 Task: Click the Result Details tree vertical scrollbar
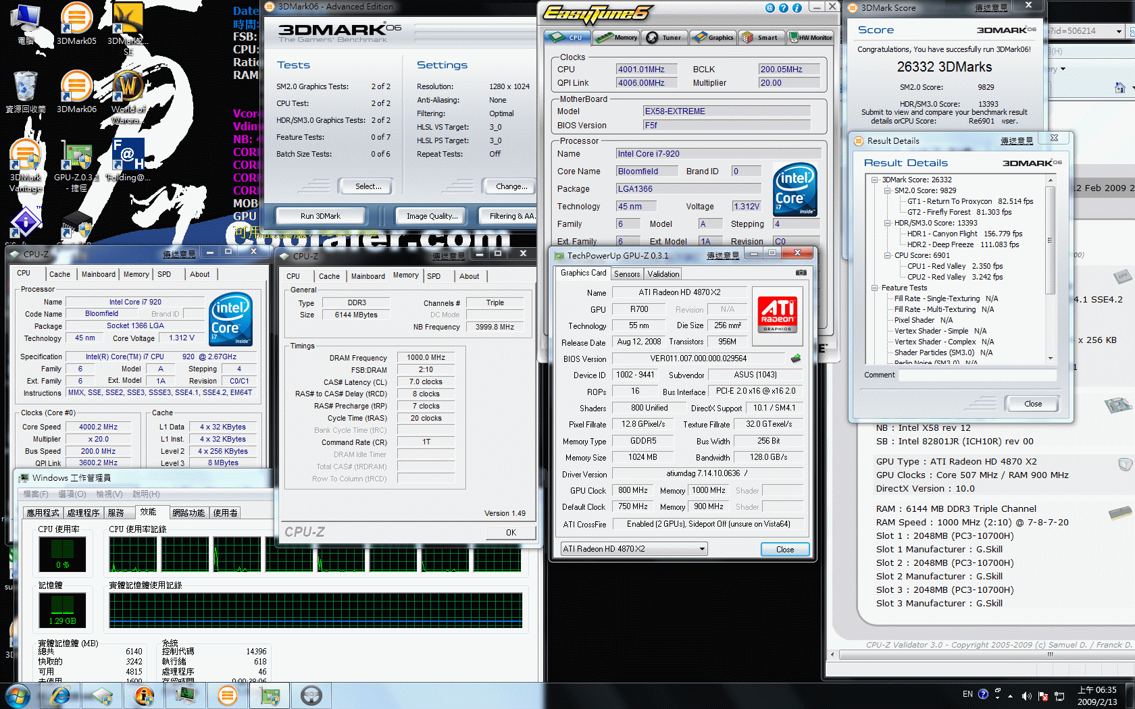pos(1051,269)
